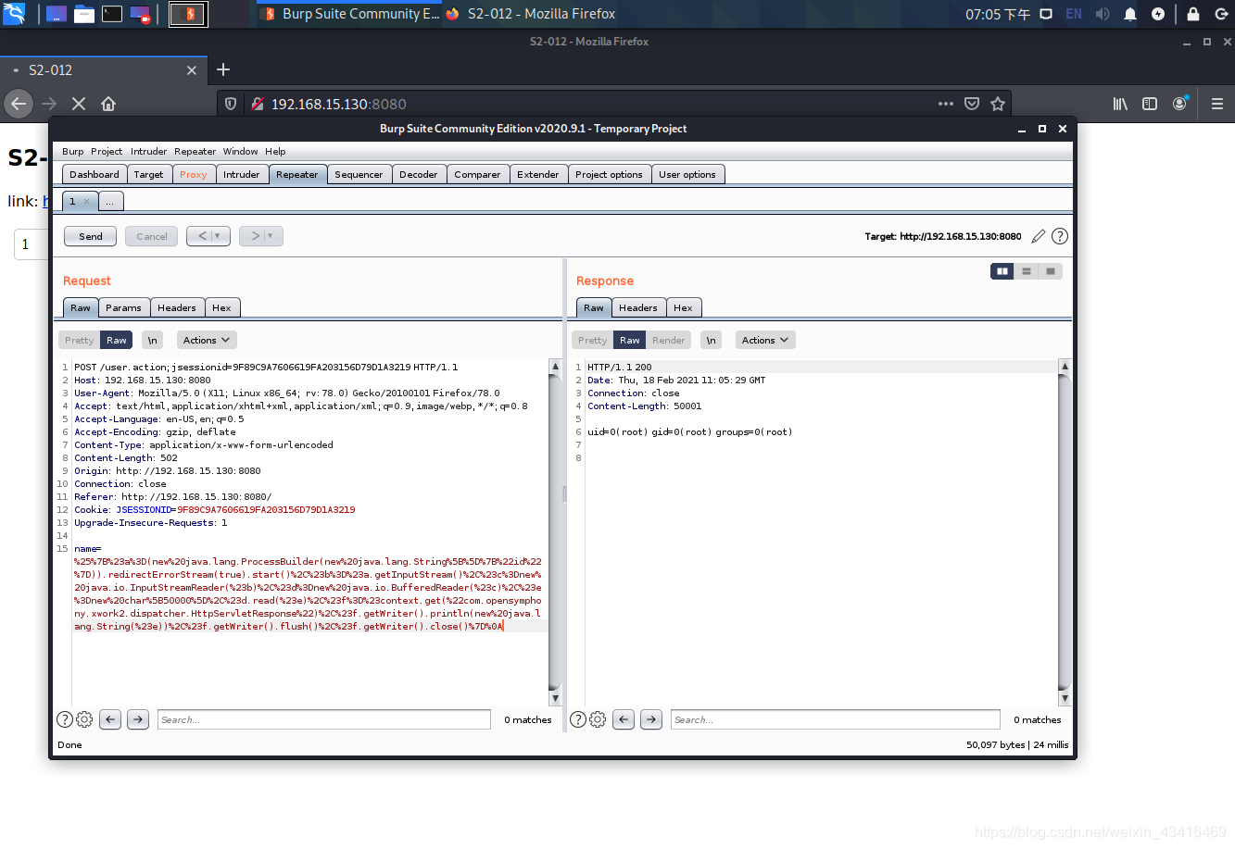Open new Firefox tab with plus
This screenshot has height=849, width=1235.
point(223,69)
